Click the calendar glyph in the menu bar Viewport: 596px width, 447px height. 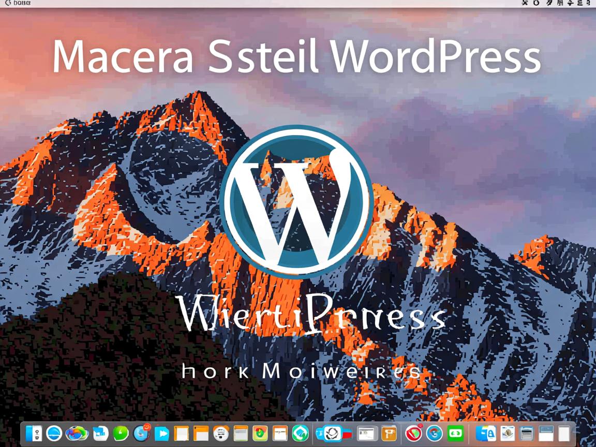(561, 3)
